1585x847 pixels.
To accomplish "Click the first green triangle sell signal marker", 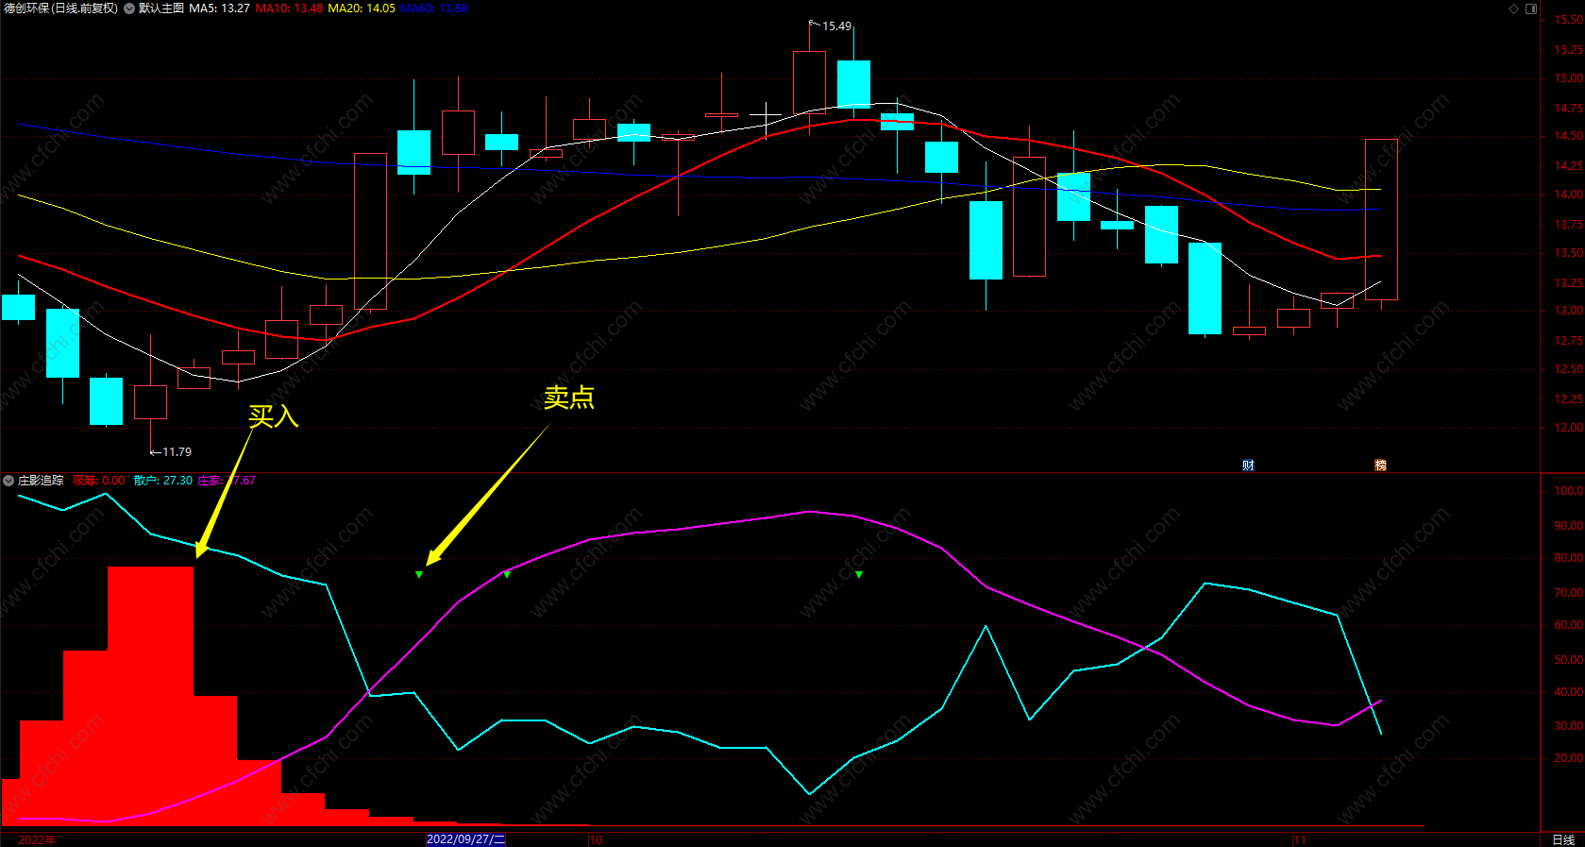I will (419, 574).
